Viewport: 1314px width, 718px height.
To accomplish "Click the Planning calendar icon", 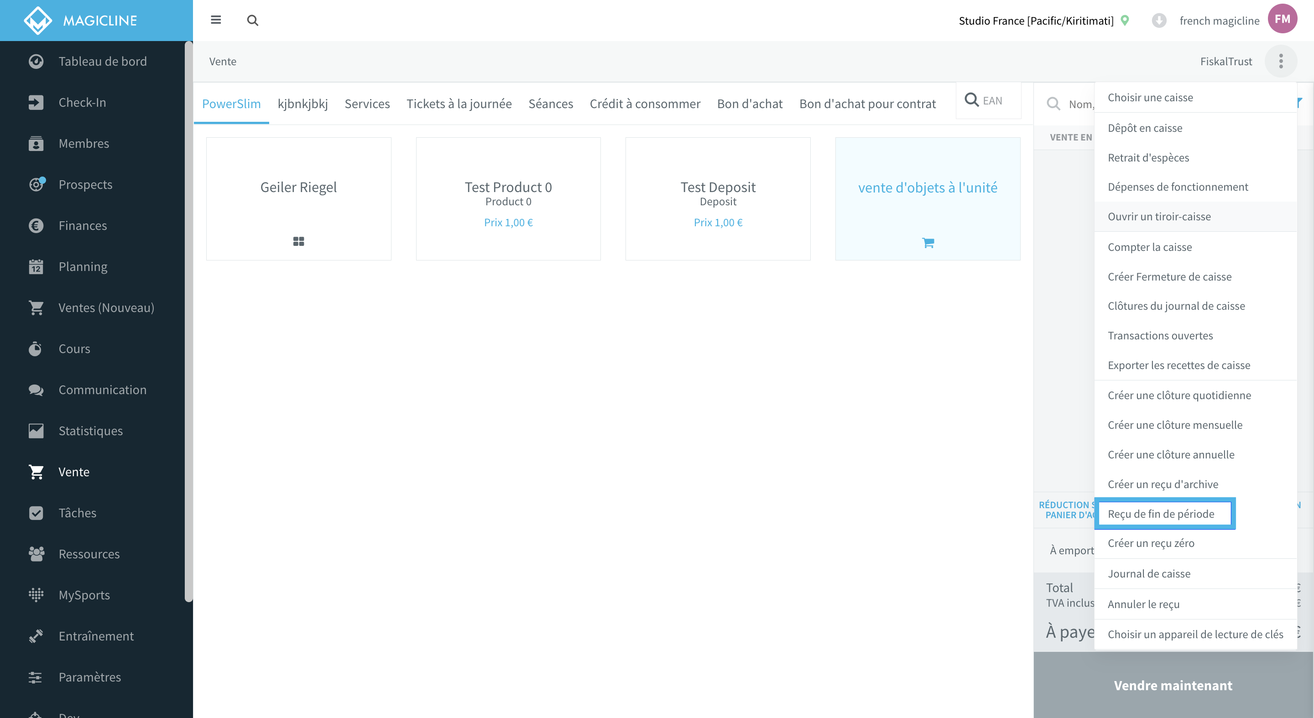I will coord(36,266).
